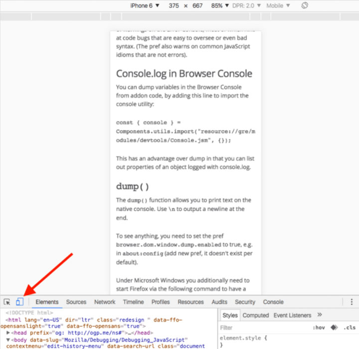Toggle the device toolbar icon
Viewport: 359px width, 349px height.
pos(19,302)
